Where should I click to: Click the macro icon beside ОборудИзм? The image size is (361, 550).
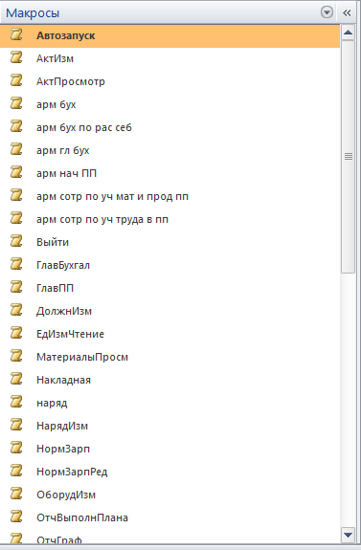(16, 494)
